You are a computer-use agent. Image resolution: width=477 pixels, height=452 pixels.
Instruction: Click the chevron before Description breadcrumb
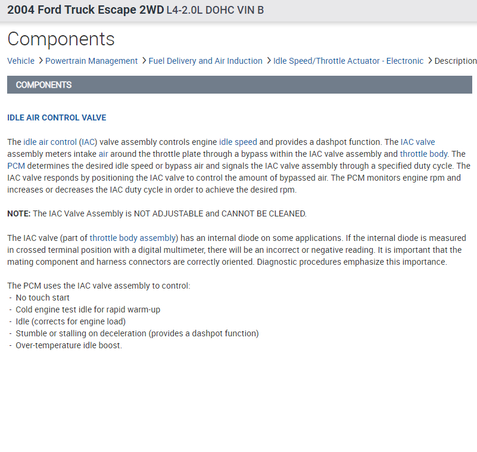coord(429,61)
